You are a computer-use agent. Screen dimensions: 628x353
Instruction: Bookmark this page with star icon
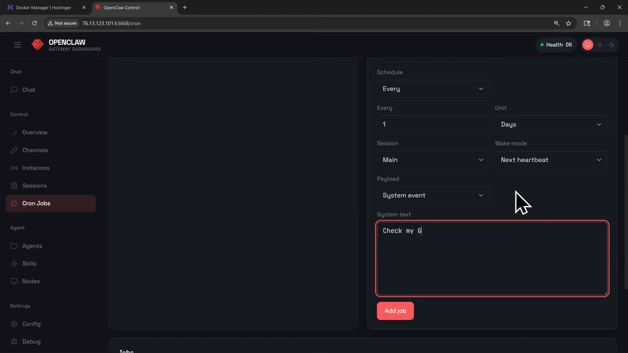[568, 23]
